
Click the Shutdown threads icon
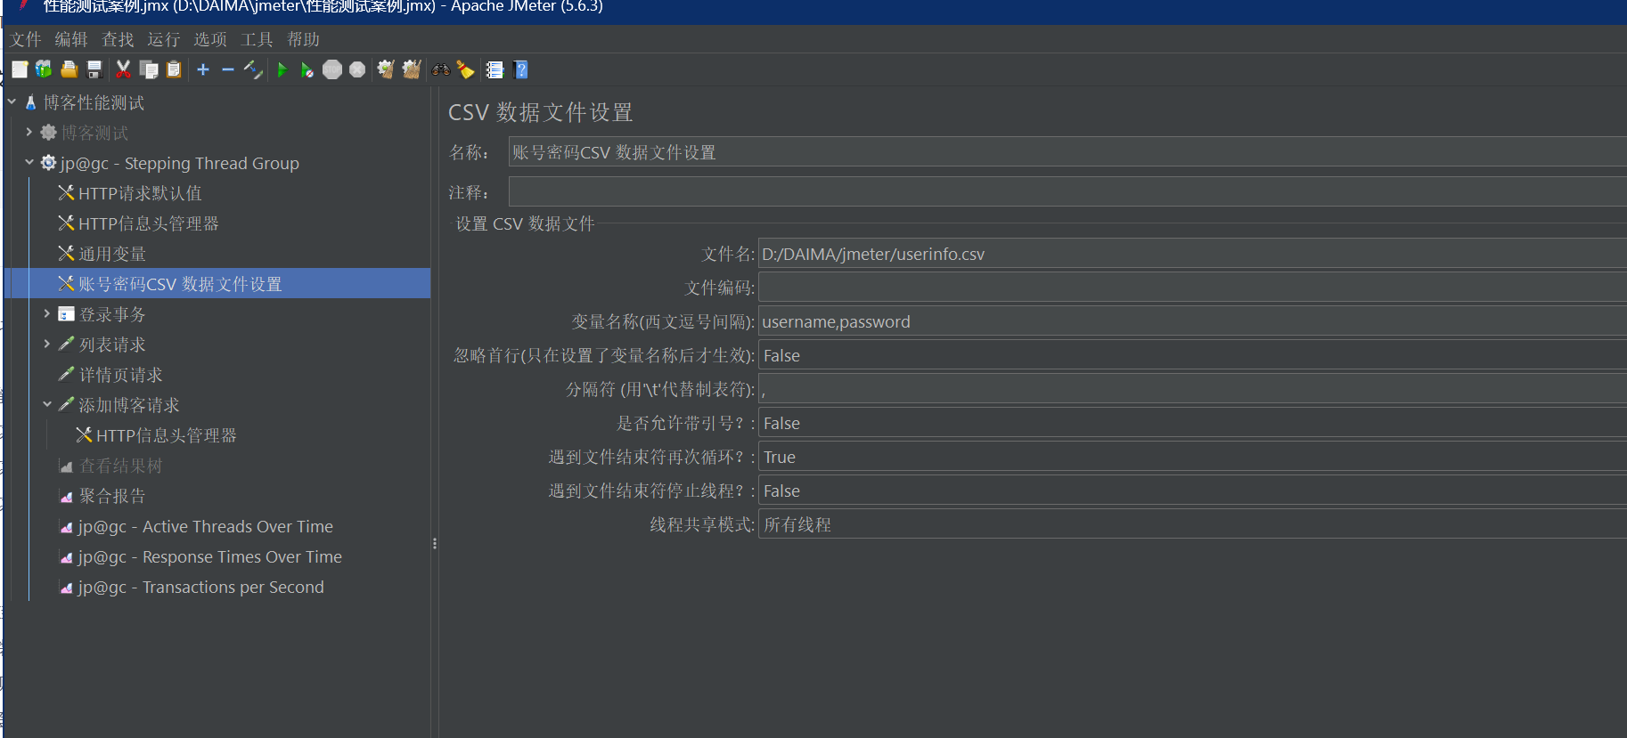[357, 69]
